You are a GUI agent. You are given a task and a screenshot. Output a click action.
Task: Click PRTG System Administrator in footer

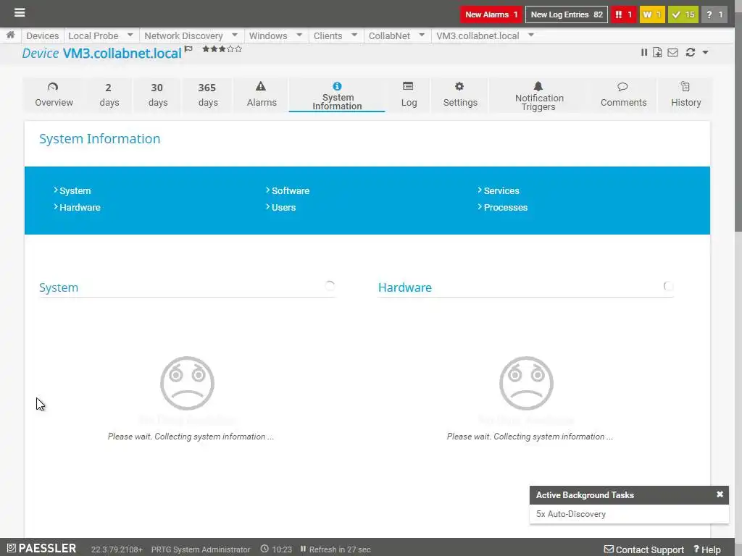coord(201,549)
